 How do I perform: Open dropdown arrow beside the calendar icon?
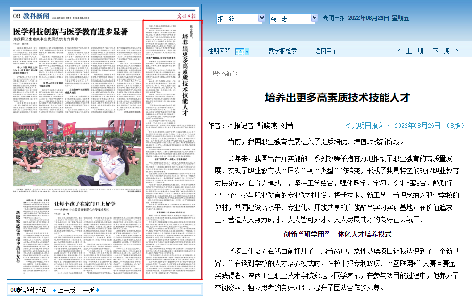click(247, 51)
